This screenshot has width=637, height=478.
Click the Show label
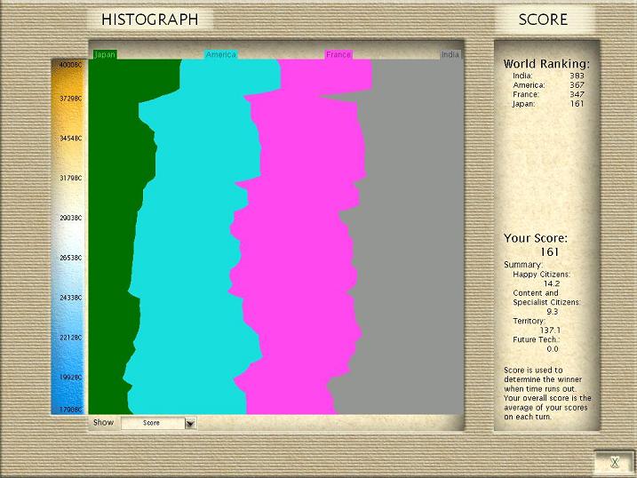[103, 422]
